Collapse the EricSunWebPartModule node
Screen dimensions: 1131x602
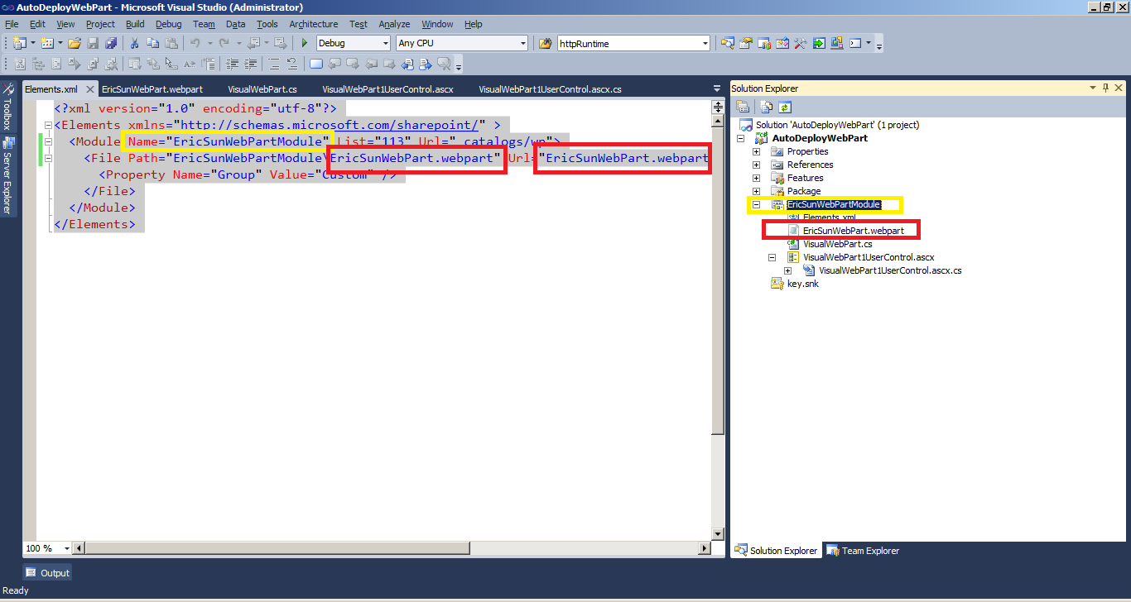point(755,204)
